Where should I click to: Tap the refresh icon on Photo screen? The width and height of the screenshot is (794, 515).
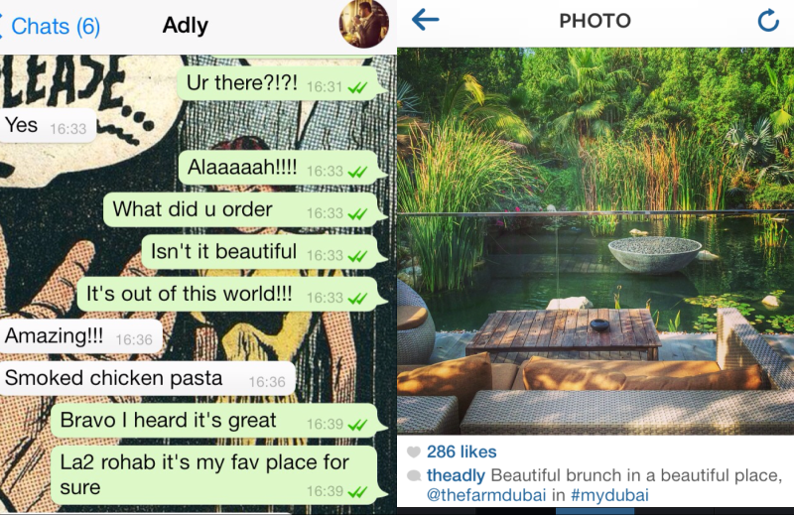[x=768, y=20]
